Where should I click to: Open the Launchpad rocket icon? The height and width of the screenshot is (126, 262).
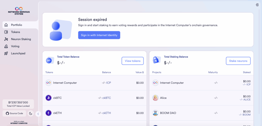pos(6,53)
